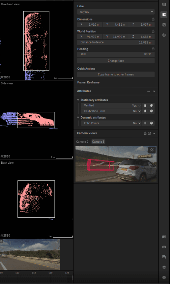This screenshot has height=284, width=170.
Task: Toggle the Camera Views lock
Action: point(145,133)
